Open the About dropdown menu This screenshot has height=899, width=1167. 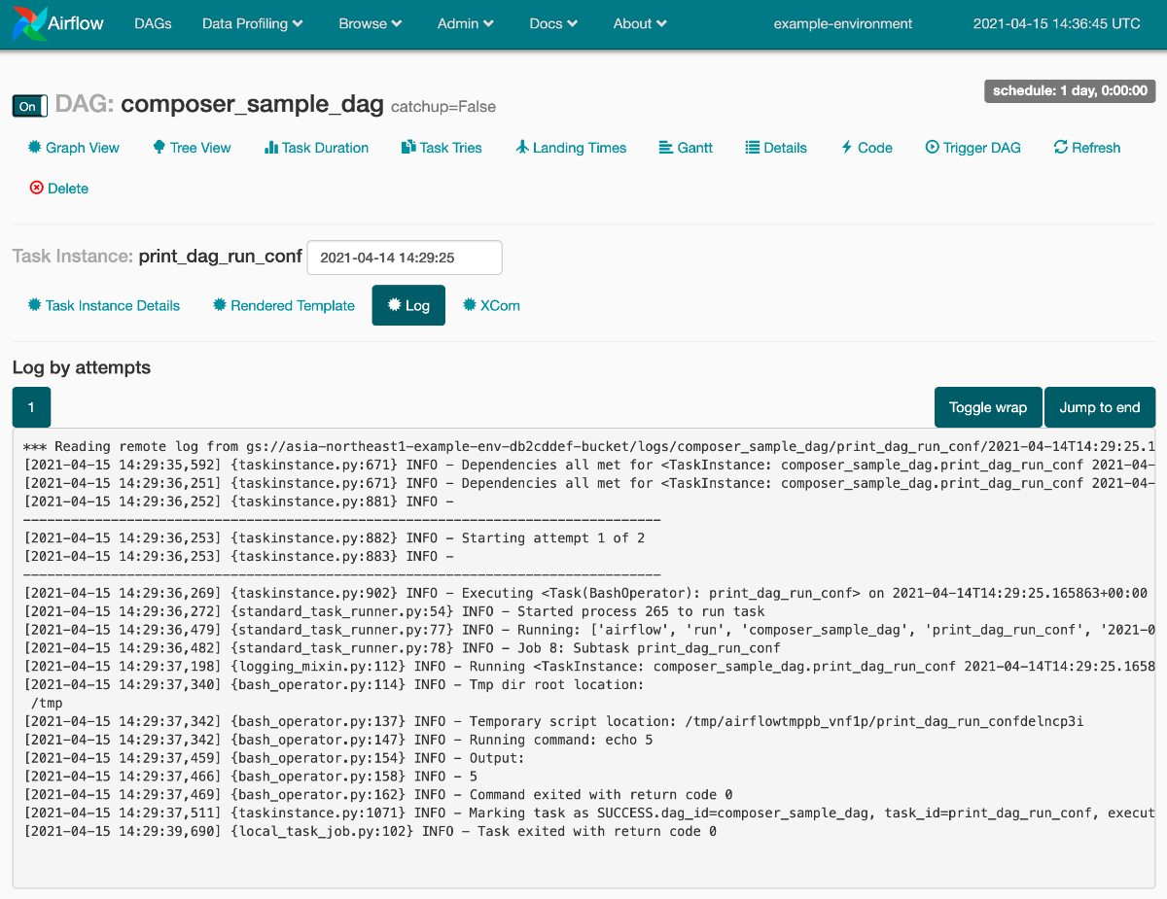[640, 23]
